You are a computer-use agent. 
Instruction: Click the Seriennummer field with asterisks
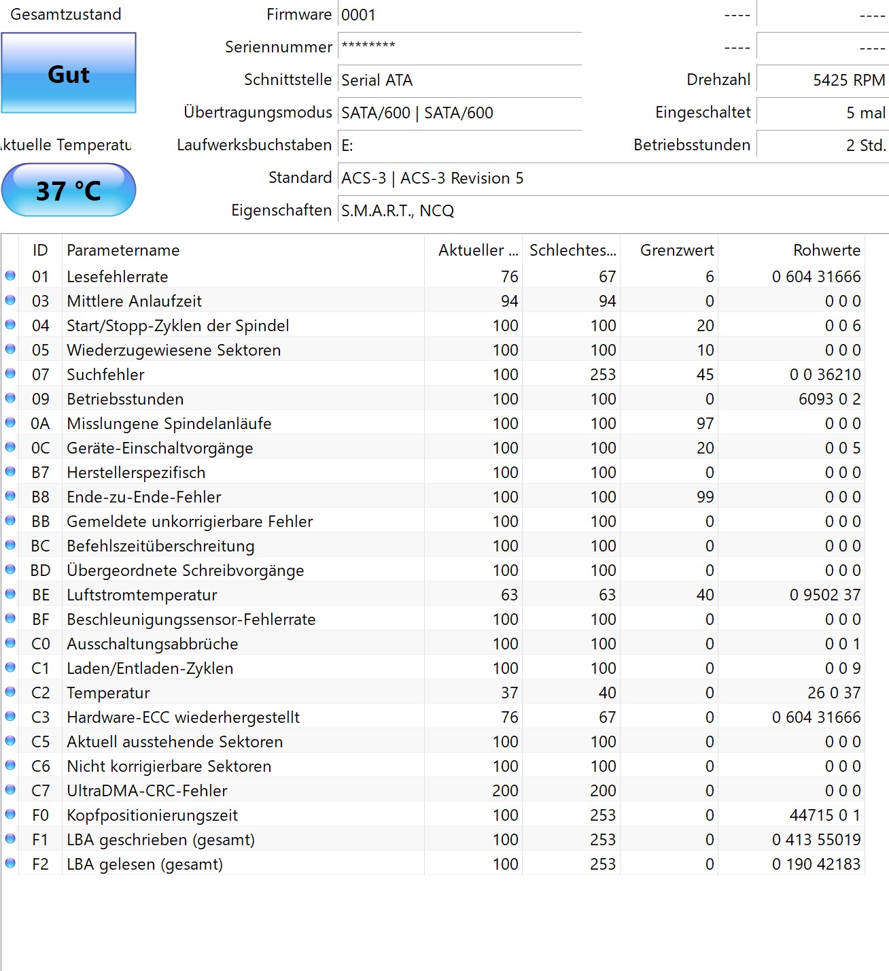459,48
